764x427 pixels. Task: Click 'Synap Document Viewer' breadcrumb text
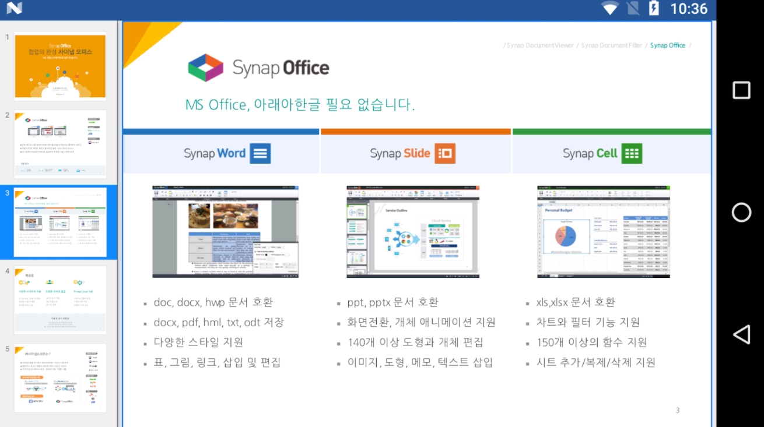point(540,45)
